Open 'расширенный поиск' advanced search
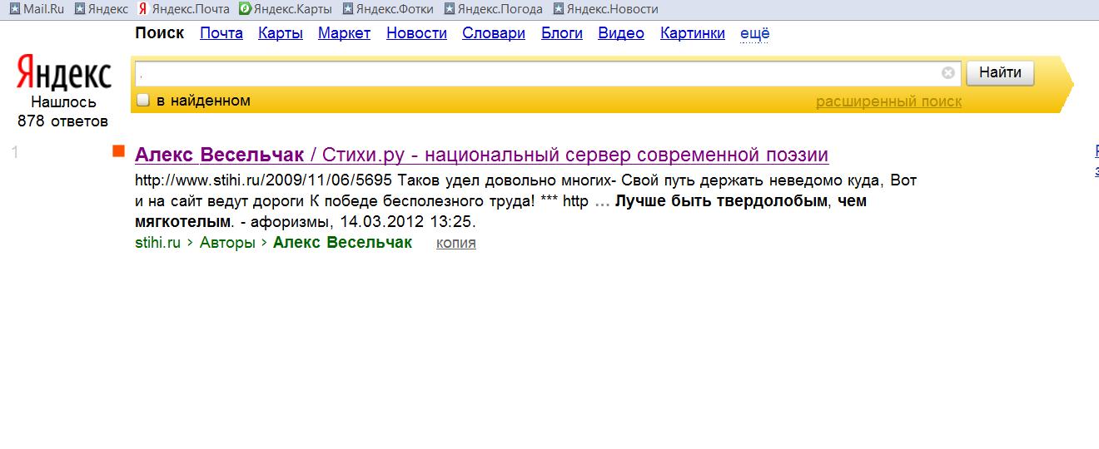Screen dimensions: 1099x449 point(888,101)
